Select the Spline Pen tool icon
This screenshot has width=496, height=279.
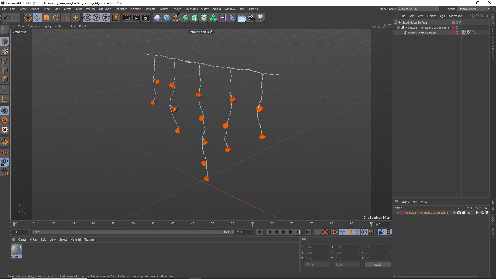coord(176,18)
